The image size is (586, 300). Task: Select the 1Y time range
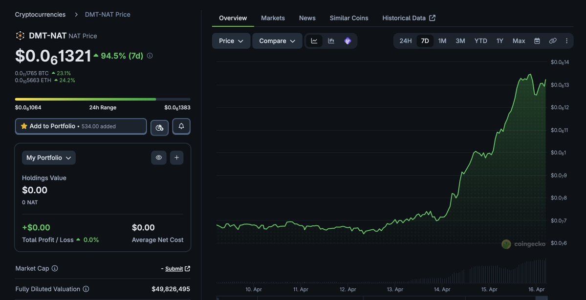[x=499, y=41]
